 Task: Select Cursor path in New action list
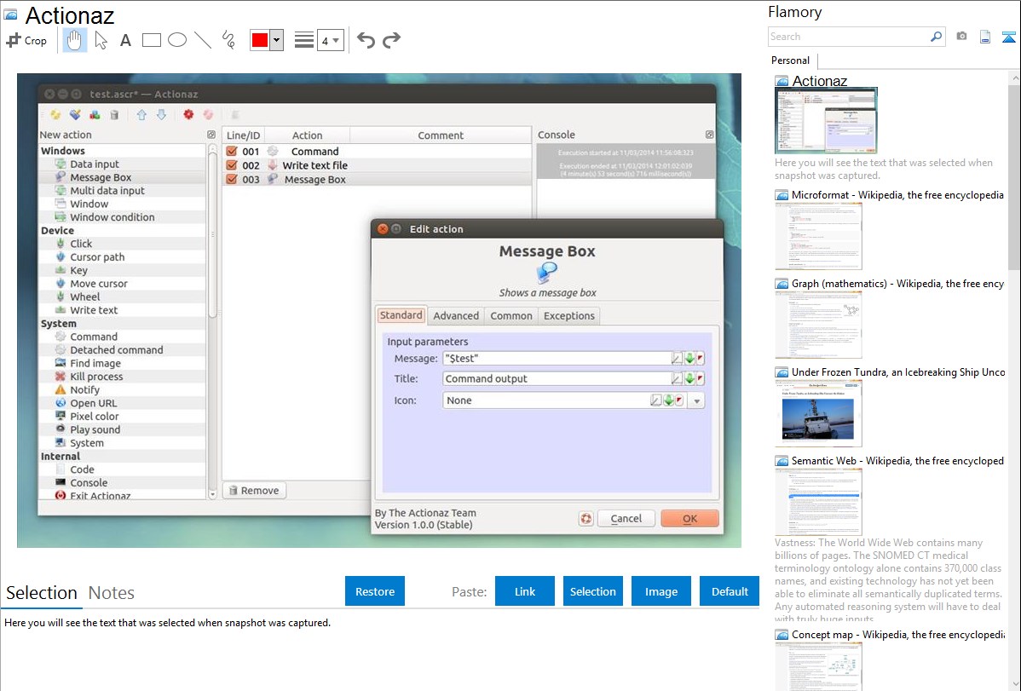tap(97, 257)
